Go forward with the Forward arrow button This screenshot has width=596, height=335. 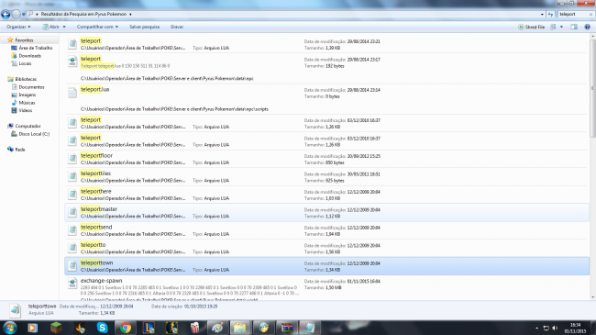16,15
